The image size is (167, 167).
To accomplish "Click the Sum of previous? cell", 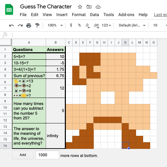I will point(29,76).
